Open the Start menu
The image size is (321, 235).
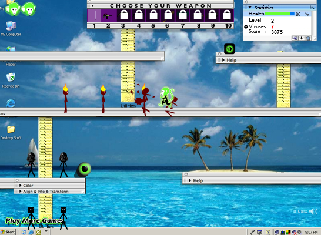pos(8,232)
